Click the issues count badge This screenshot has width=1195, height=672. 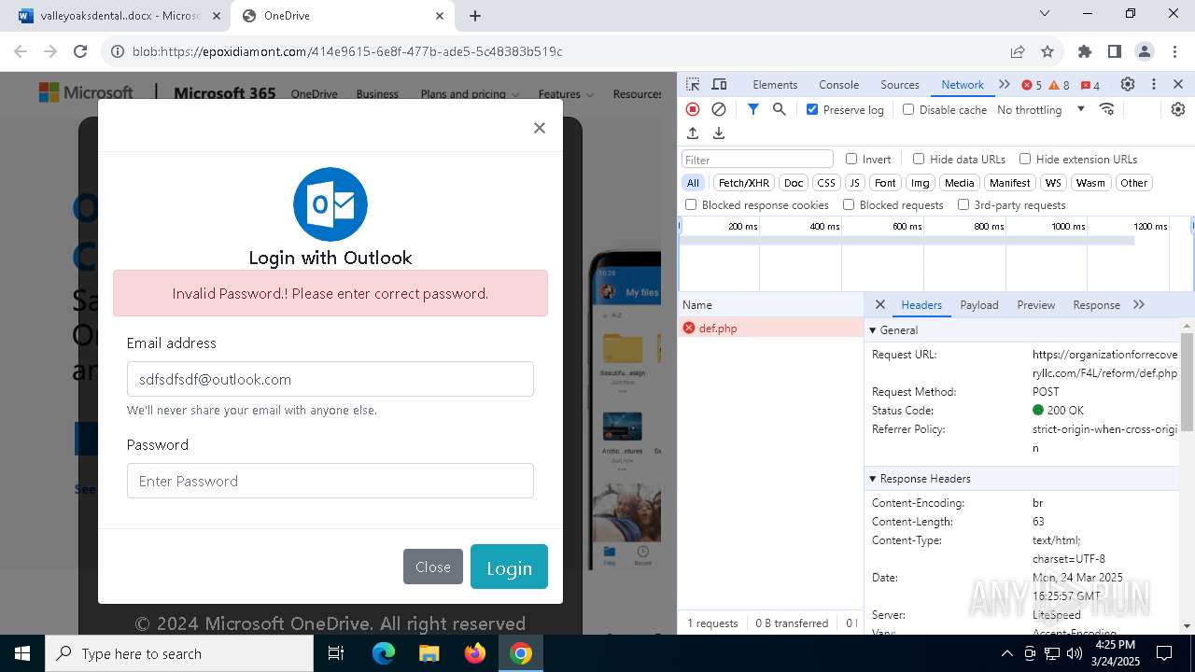point(1090,85)
